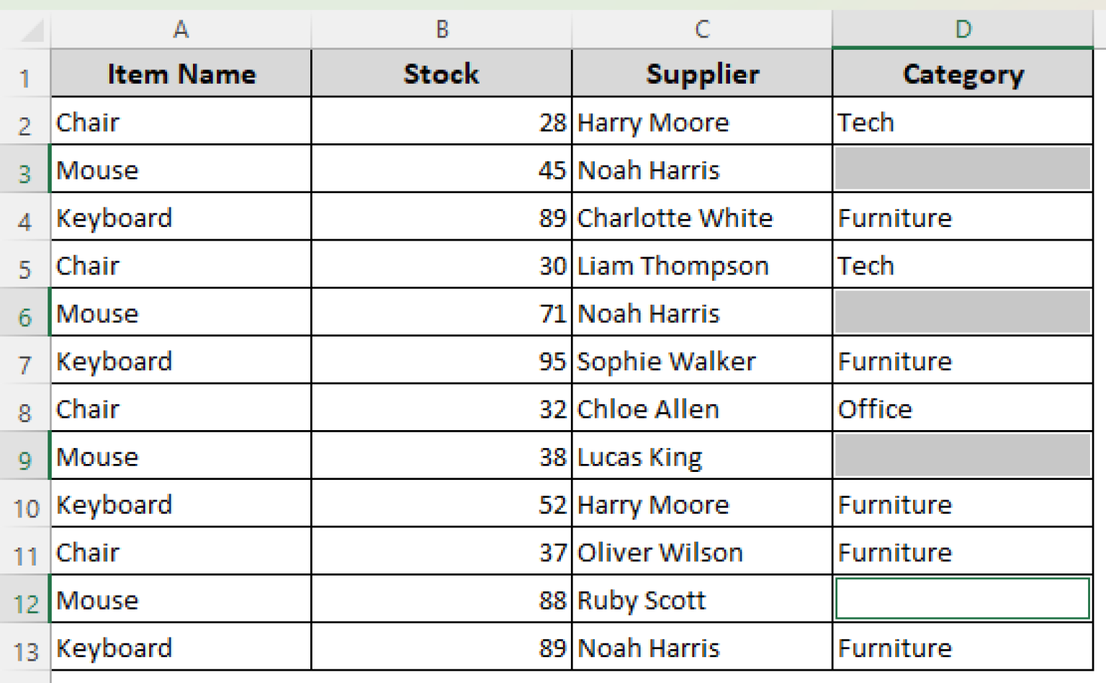The image size is (1106, 683).
Task: Select the Chloe Allen supplier cell
Action: point(701,409)
